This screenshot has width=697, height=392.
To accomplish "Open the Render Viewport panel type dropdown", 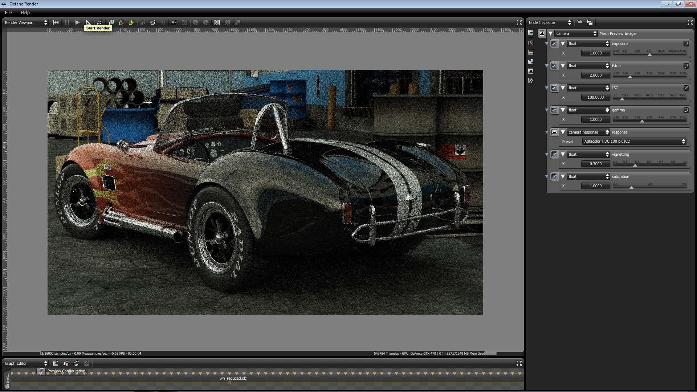I will pos(26,23).
